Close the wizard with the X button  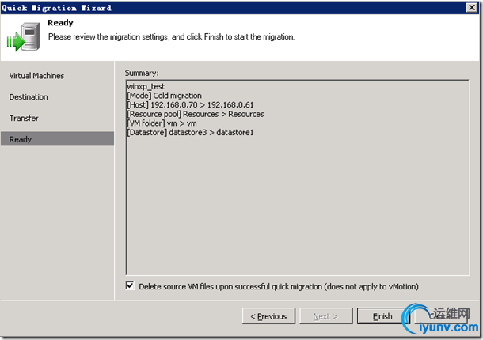pos(472,7)
